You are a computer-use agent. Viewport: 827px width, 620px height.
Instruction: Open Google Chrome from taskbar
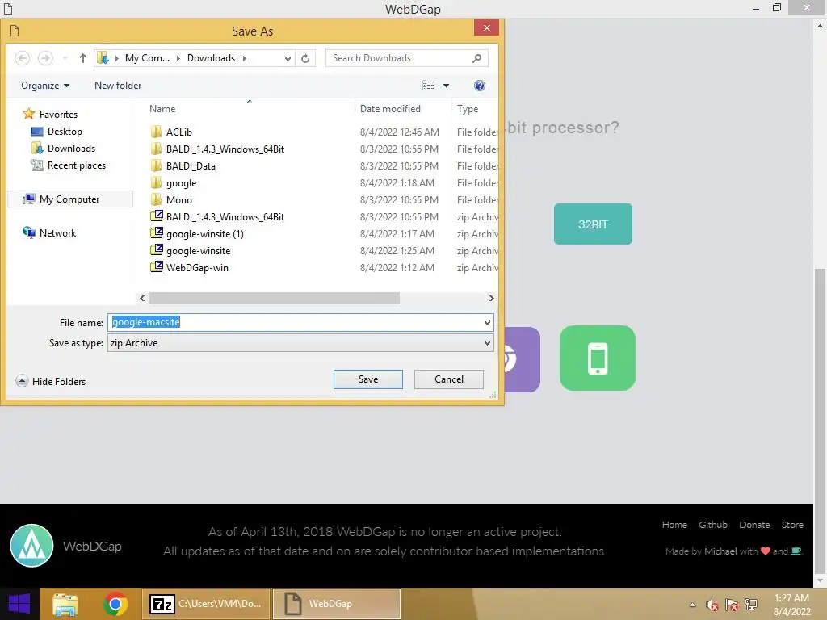click(x=115, y=604)
